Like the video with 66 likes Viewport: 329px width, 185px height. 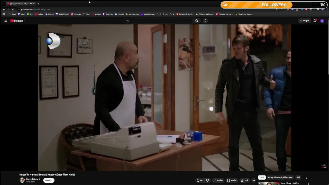point(199,180)
